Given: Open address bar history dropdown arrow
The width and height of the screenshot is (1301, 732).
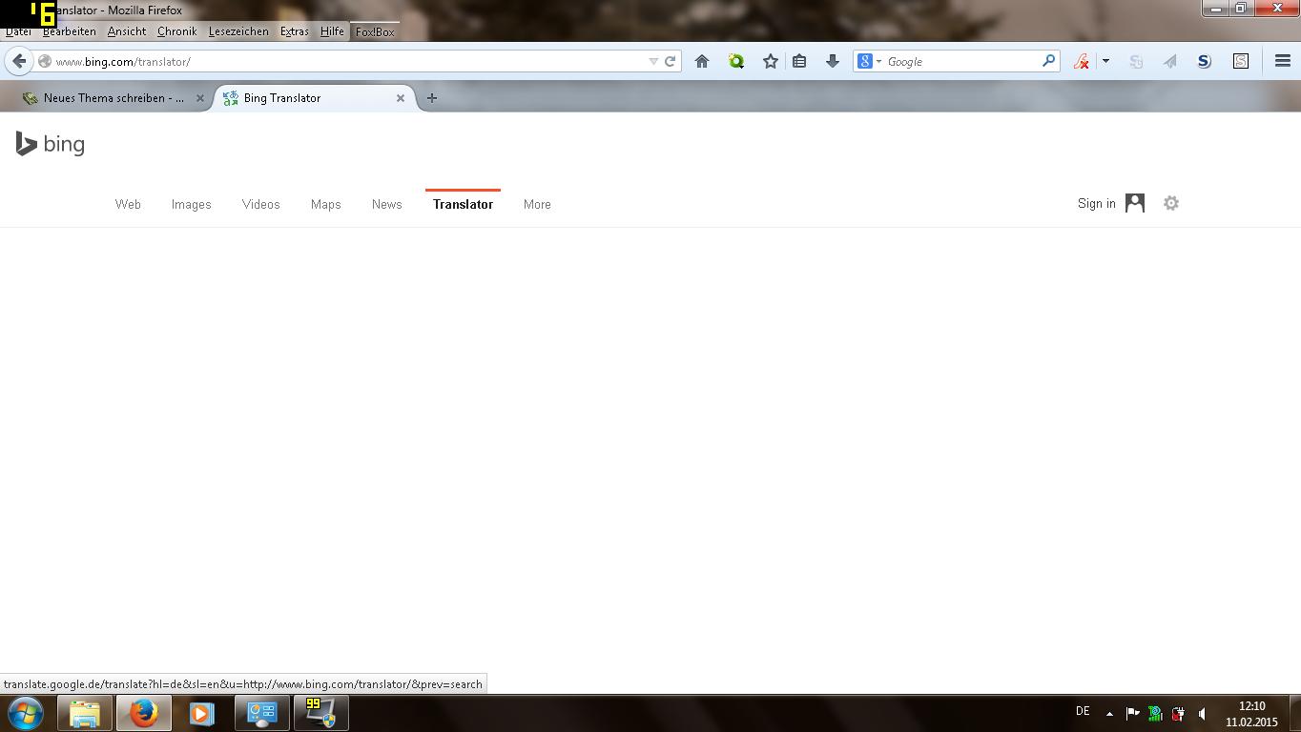Looking at the screenshot, I should click(653, 61).
